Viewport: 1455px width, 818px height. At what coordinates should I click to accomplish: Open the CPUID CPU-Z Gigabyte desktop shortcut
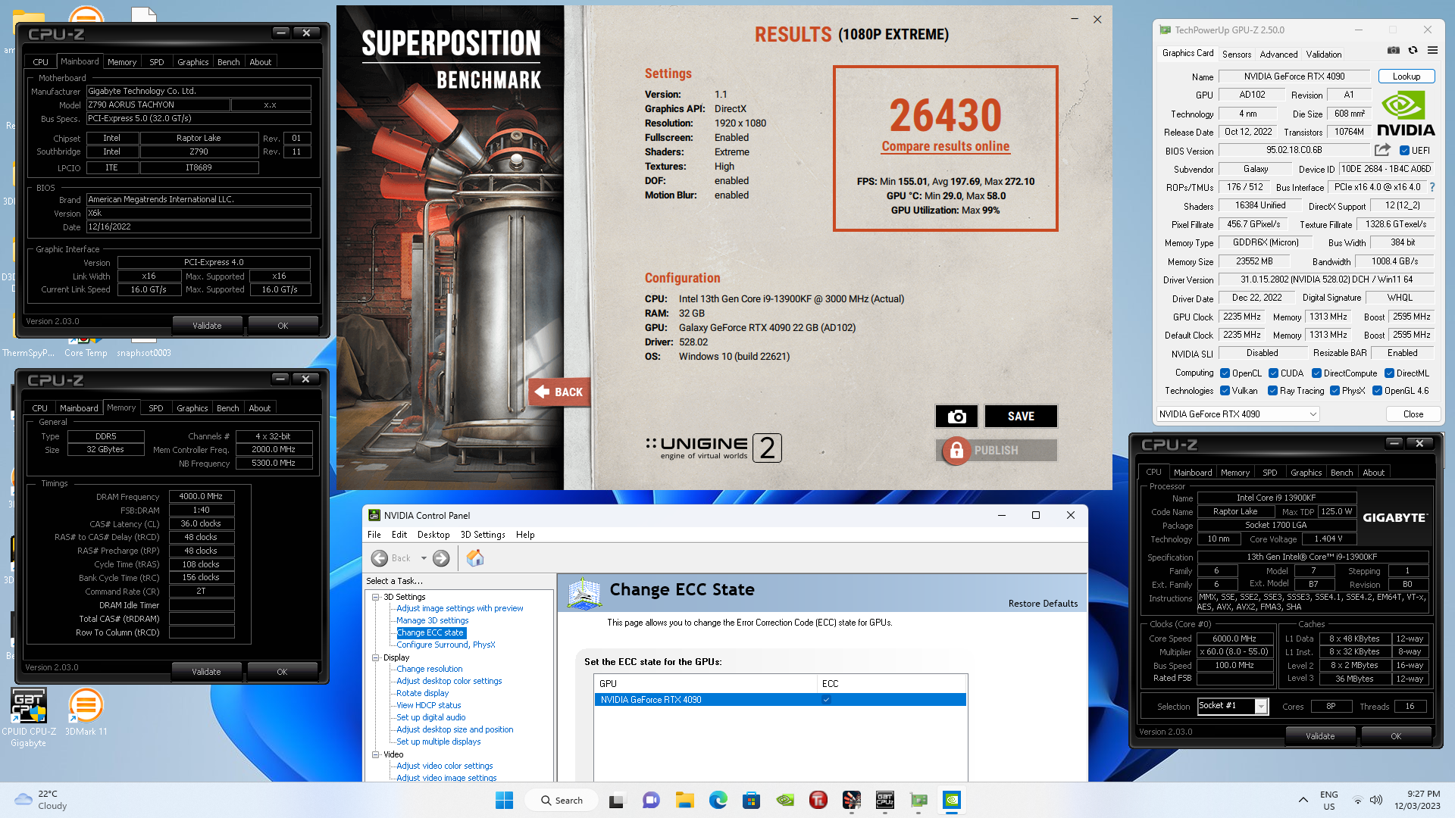coord(29,717)
